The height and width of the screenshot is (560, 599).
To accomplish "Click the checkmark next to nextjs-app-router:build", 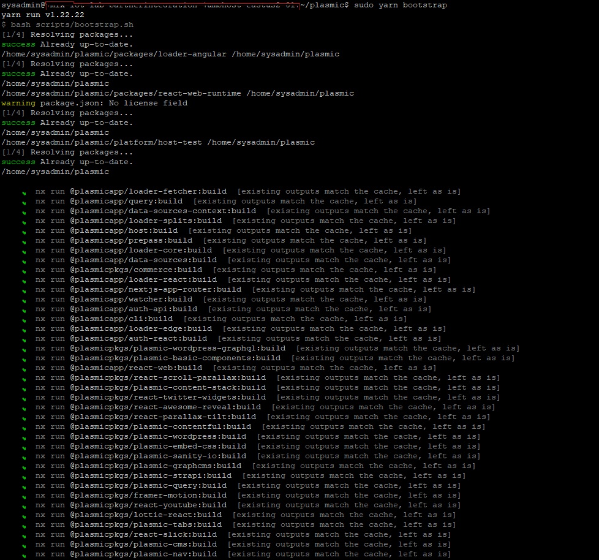I will coord(24,290).
